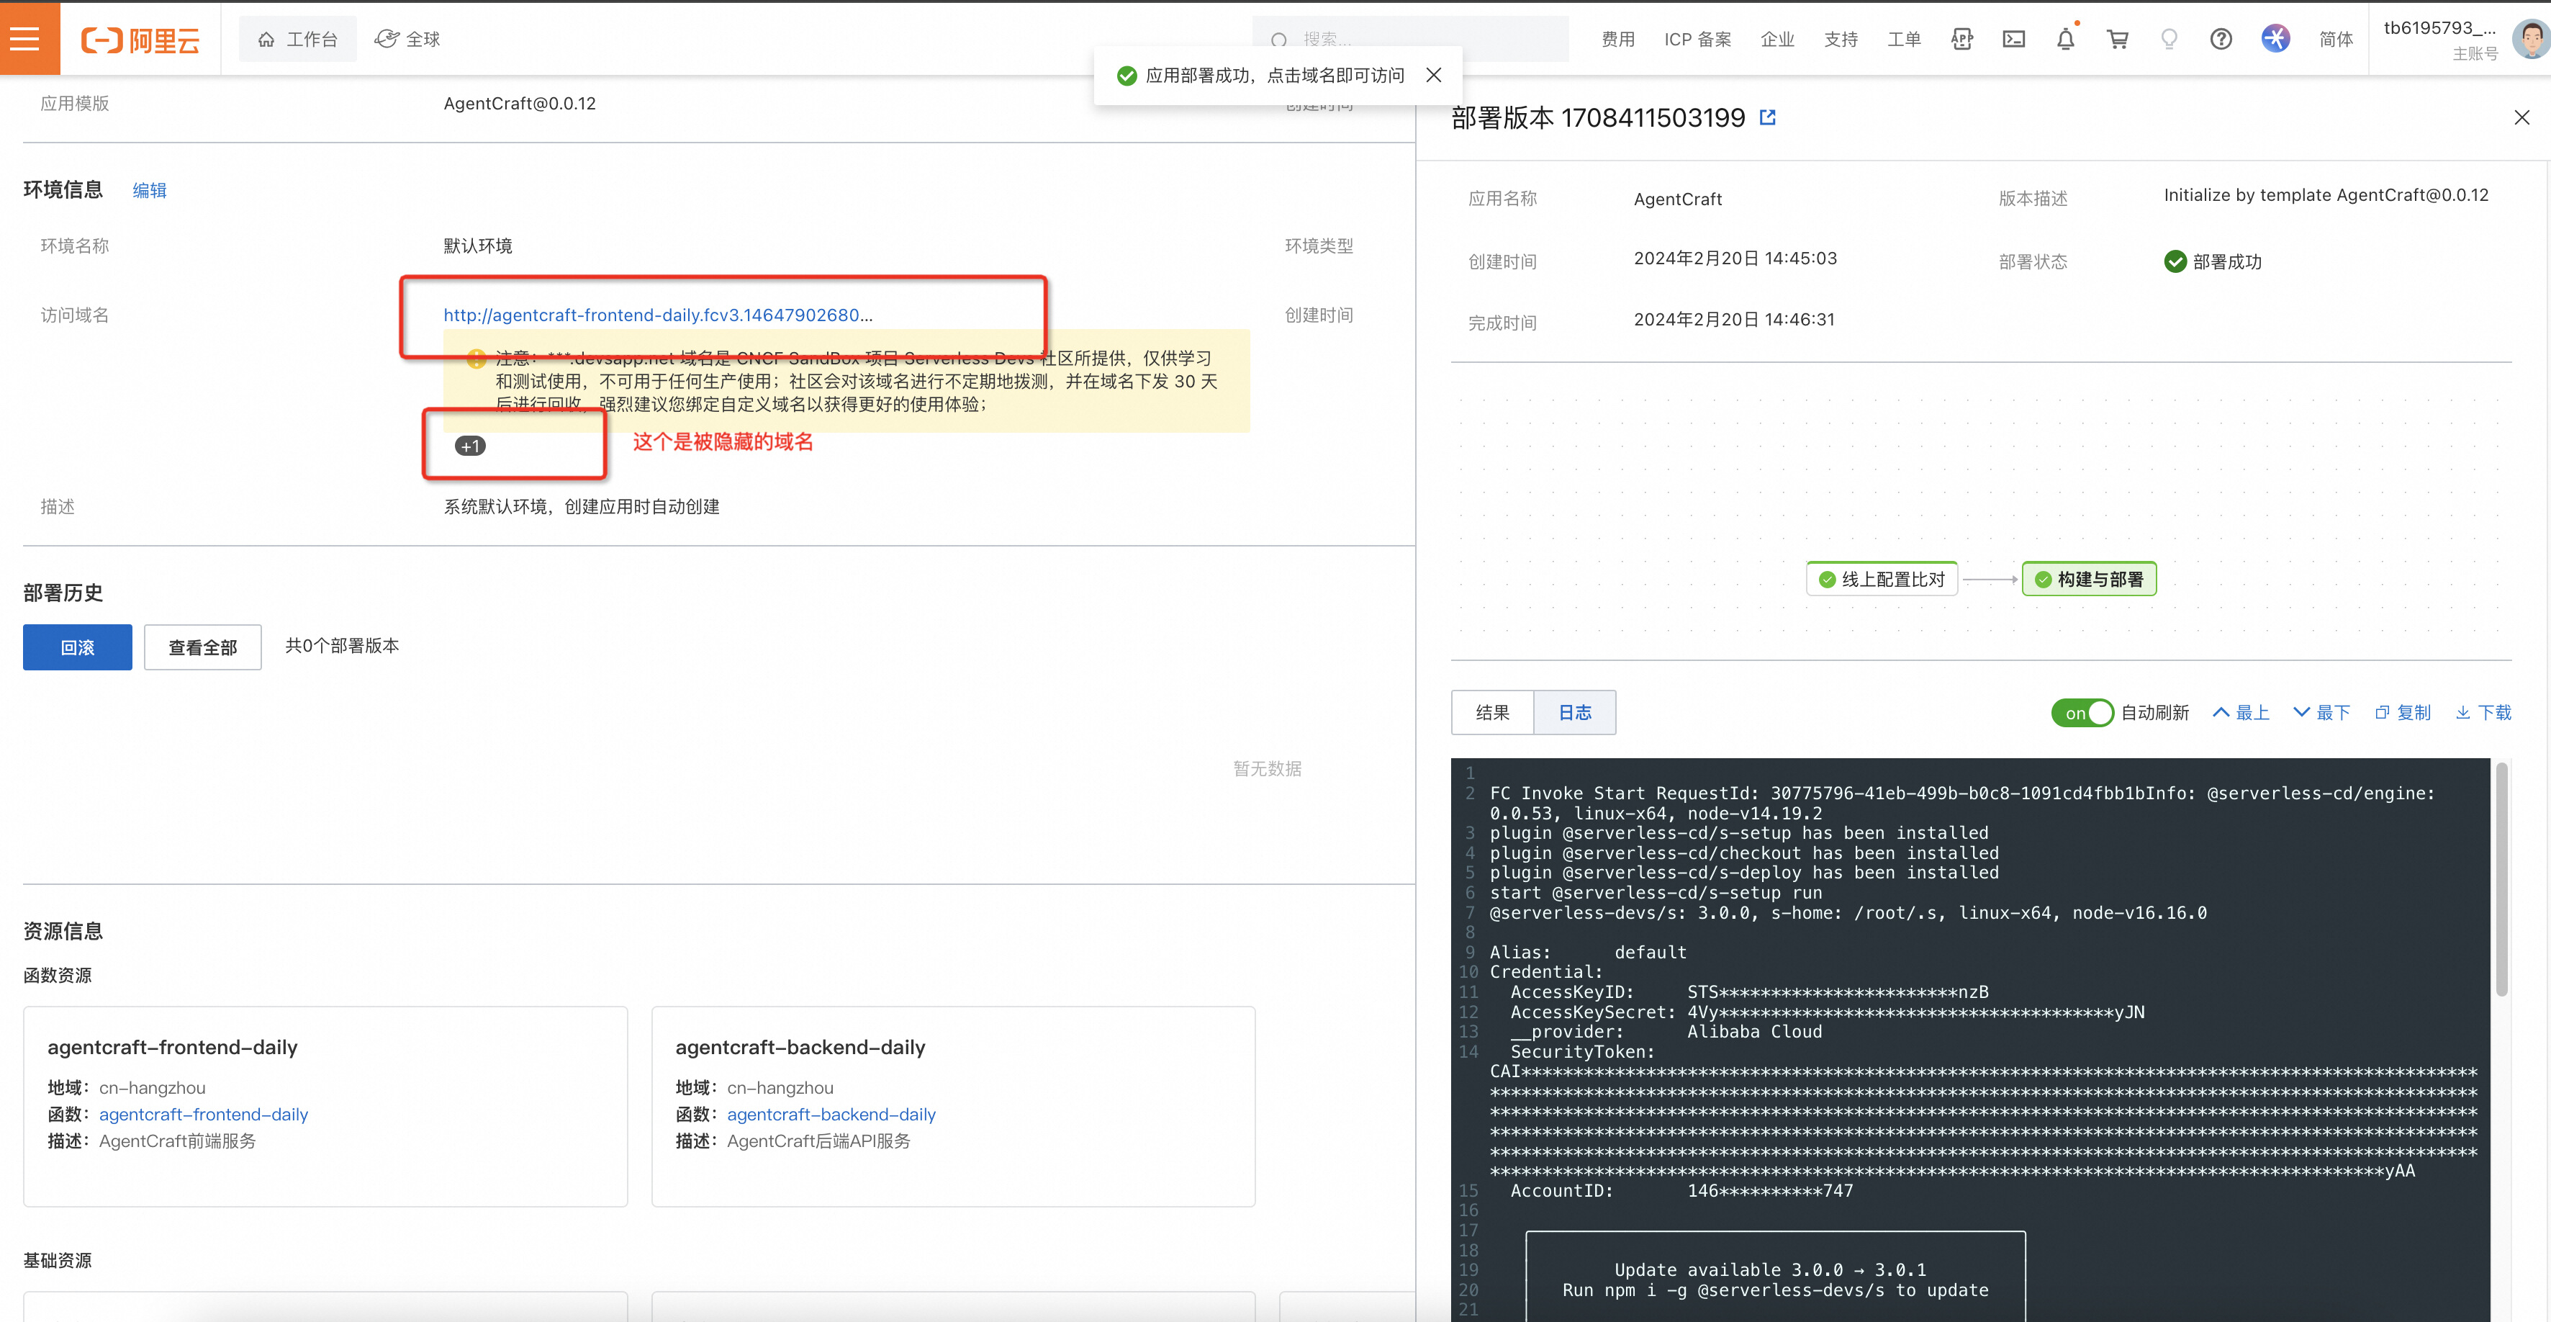Viewport: 2551px width, 1322px height.
Task: Open the user account avatar
Action: [2531, 40]
